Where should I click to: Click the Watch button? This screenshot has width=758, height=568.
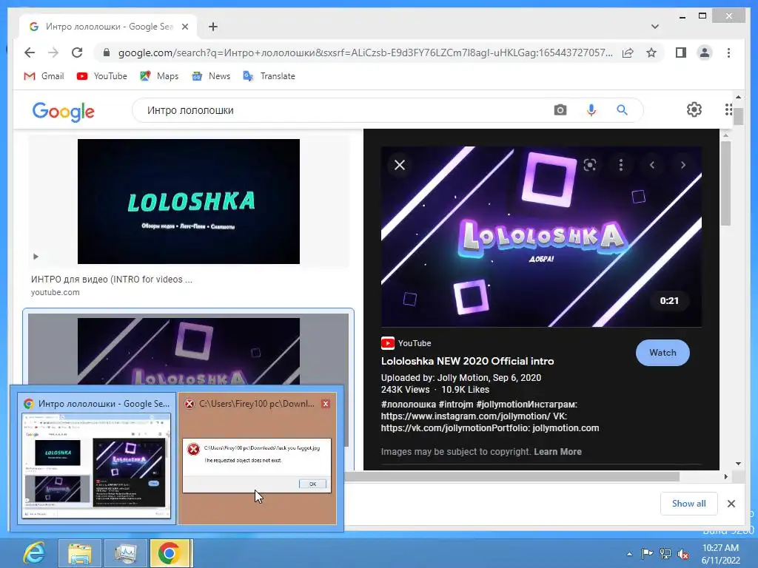tap(663, 353)
